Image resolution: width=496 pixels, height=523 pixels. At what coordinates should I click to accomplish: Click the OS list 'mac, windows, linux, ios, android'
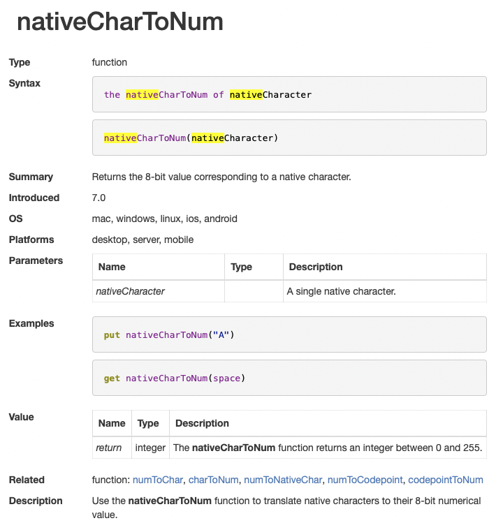(165, 219)
